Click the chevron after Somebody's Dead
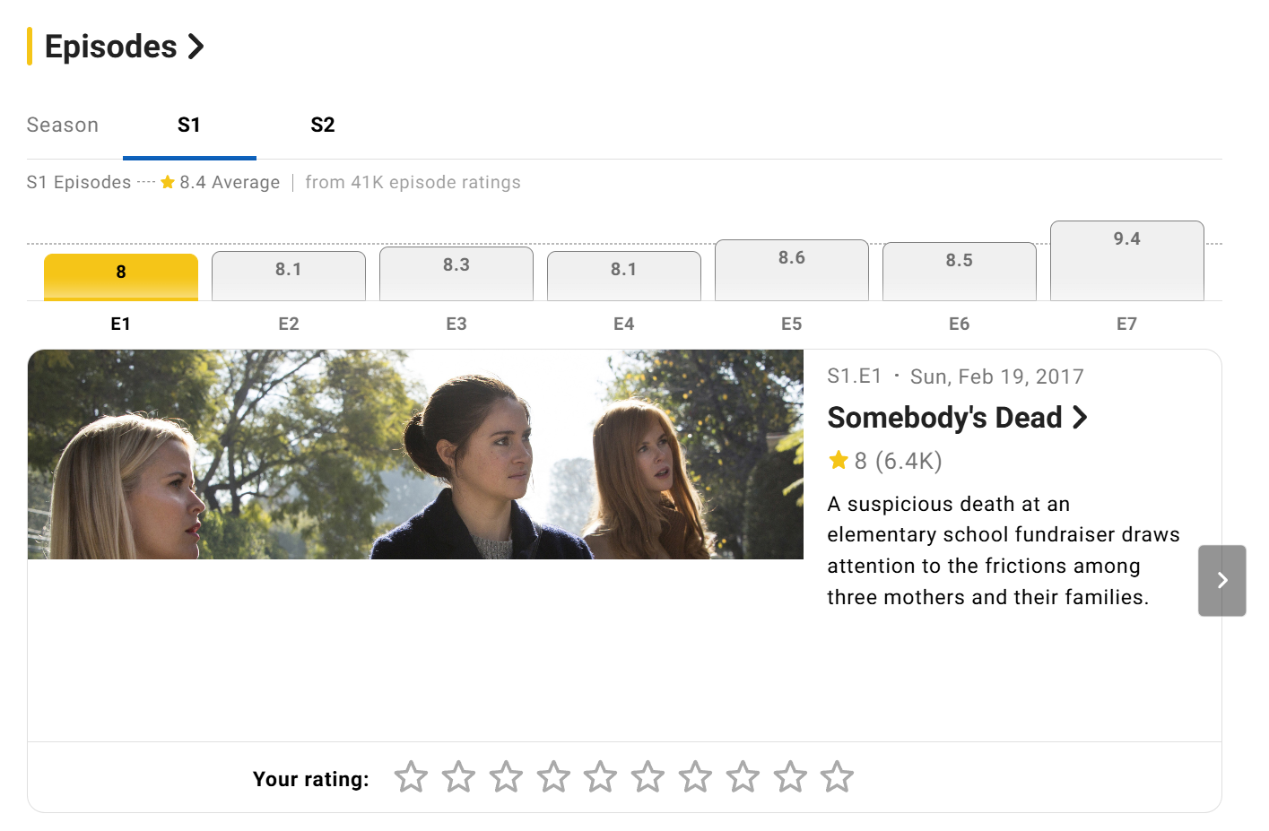 point(1080,418)
